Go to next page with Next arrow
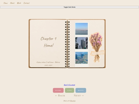 [x=79, y=96]
